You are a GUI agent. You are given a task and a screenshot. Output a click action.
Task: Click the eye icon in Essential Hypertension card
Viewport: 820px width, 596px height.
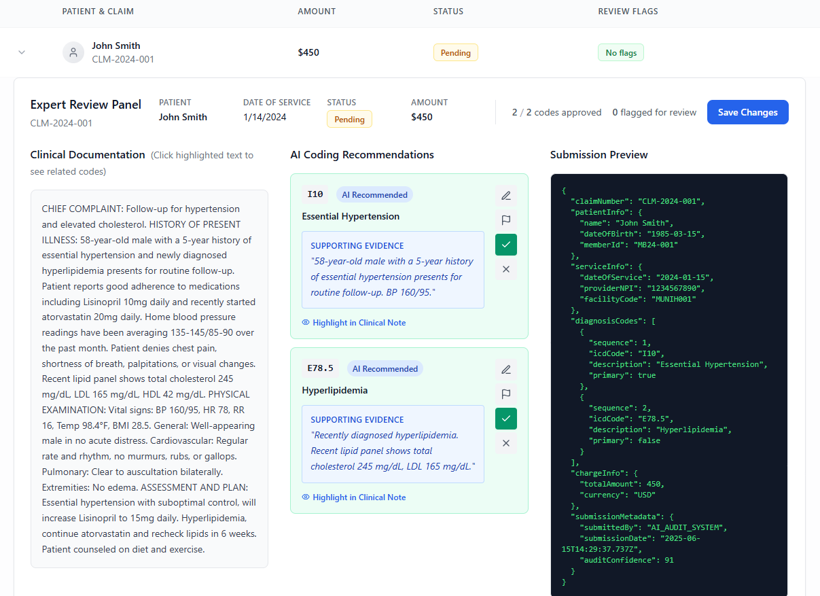pyautogui.click(x=306, y=323)
